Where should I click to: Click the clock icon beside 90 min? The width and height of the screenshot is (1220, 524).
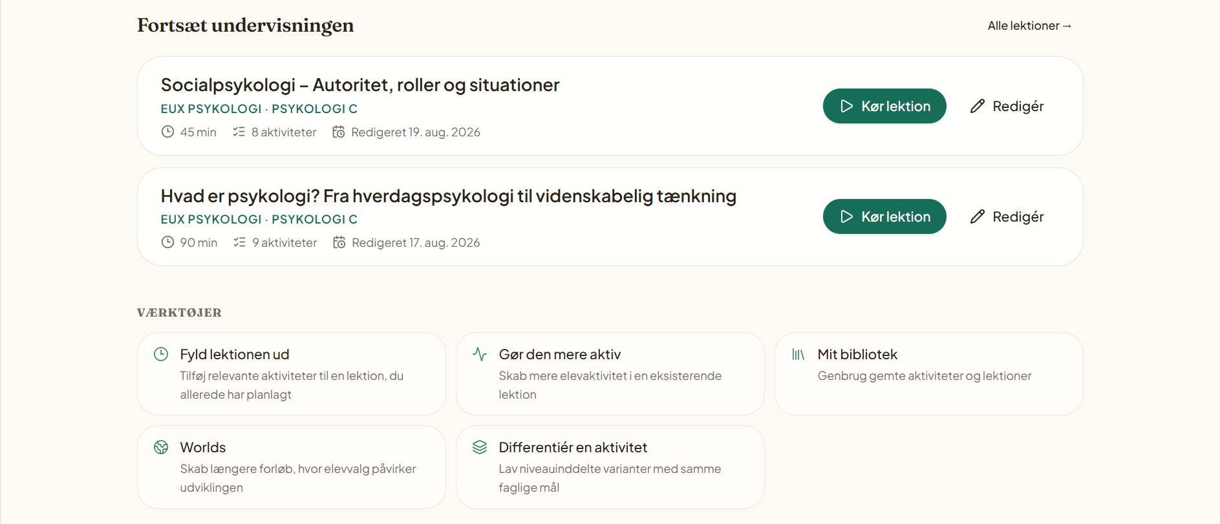167,242
